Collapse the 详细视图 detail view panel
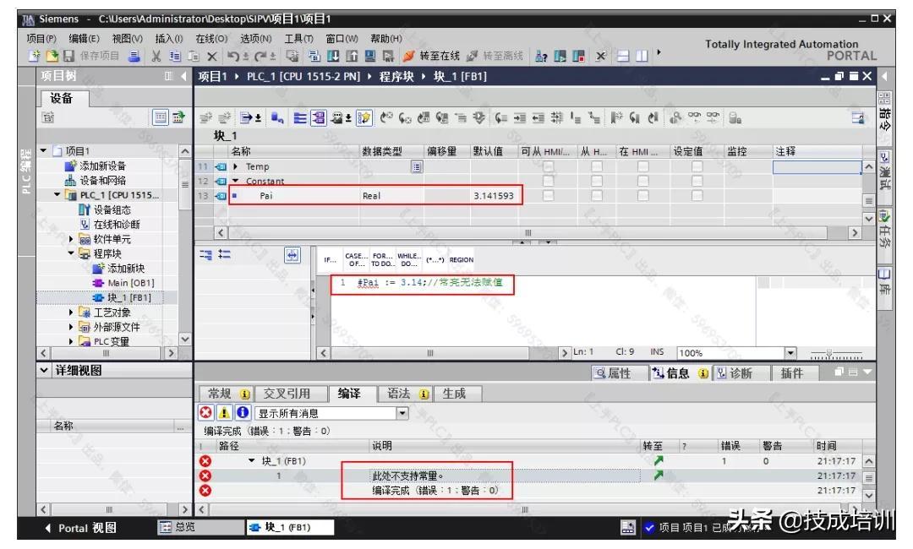The width and height of the screenshot is (913, 549). [44, 370]
